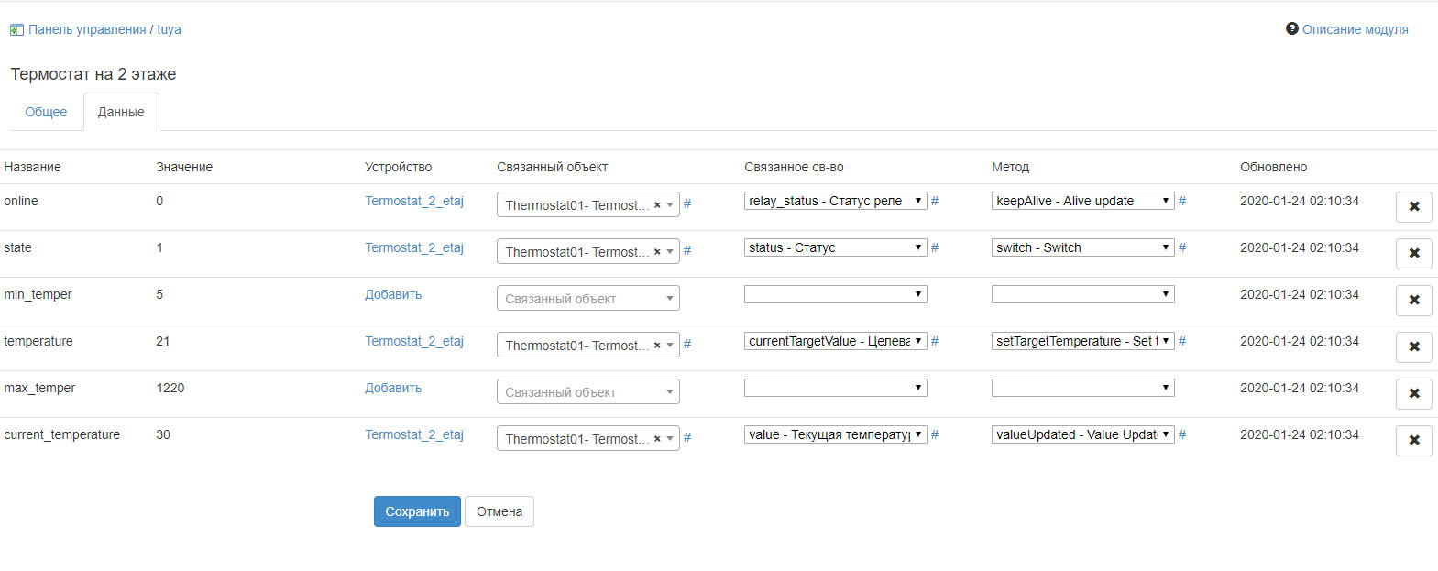Image resolution: width=1438 pixels, height=571 pixels.
Task: Select the max_temper value 1220
Action: pyautogui.click(x=170, y=388)
